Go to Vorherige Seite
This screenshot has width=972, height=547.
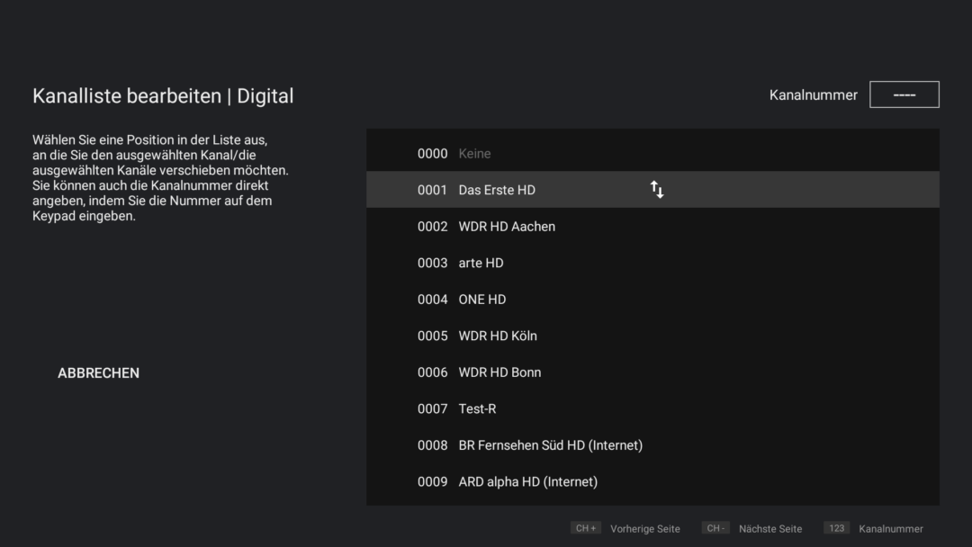[644, 529]
